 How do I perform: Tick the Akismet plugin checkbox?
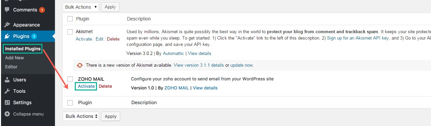coord(70,32)
